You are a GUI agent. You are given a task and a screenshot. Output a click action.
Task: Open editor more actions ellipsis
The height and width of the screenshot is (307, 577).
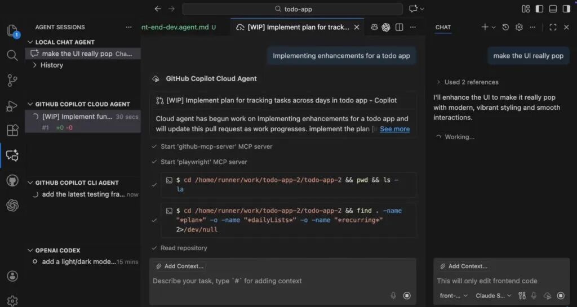pos(413,27)
